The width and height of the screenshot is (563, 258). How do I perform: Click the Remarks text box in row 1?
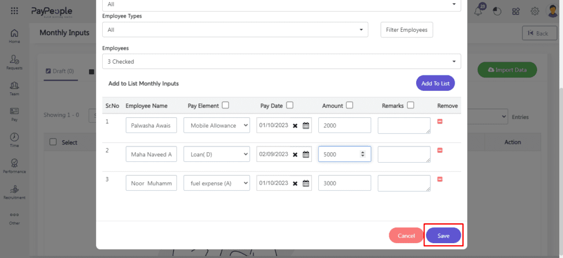pyautogui.click(x=404, y=125)
